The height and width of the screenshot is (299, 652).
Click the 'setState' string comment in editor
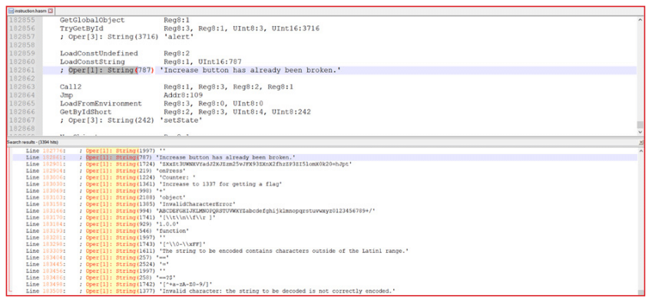[x=131, y=120]
